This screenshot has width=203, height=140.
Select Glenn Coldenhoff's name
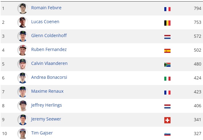[x=49, y=36]
